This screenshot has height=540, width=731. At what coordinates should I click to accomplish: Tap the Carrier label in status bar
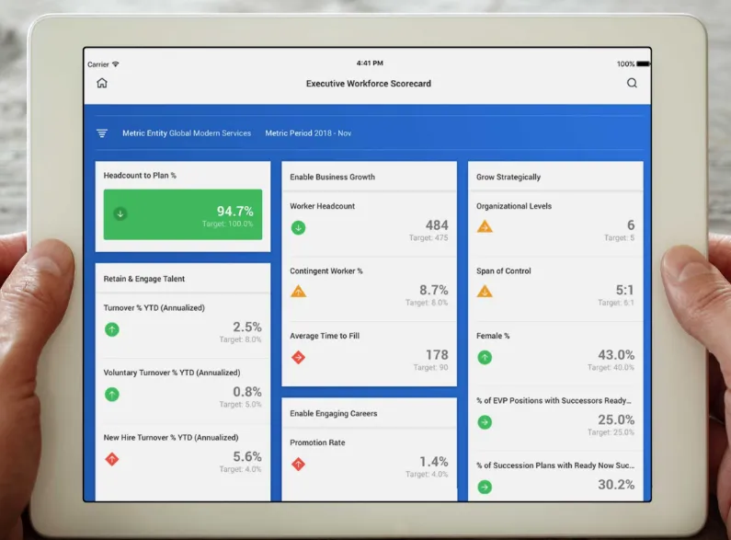pyautogui.click(x=97, y=64)
